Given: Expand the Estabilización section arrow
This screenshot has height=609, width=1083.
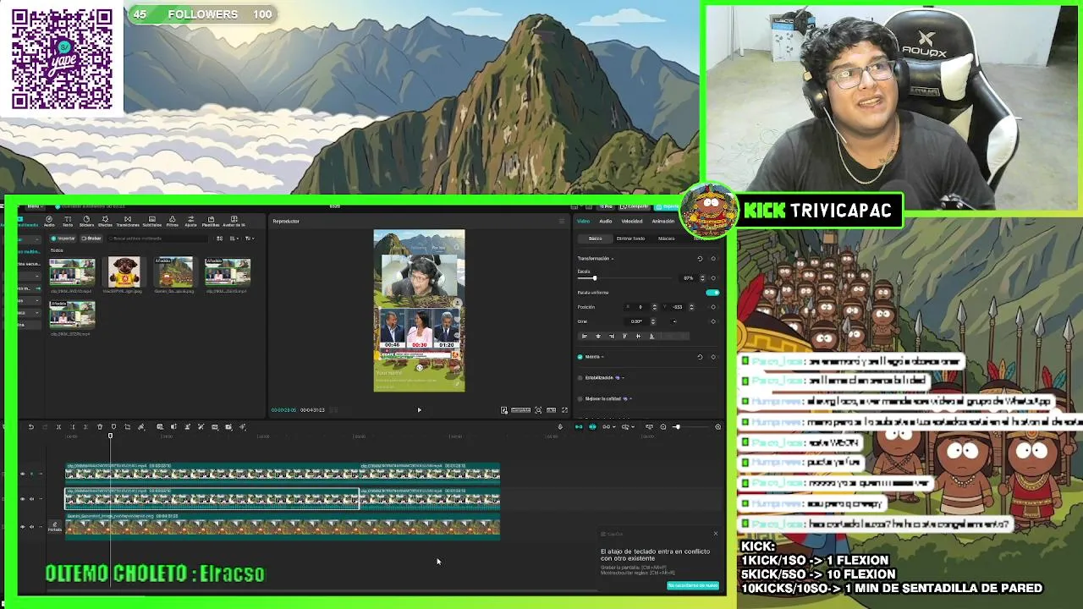Looking at the screenshot, I should [x=623, y=378].
